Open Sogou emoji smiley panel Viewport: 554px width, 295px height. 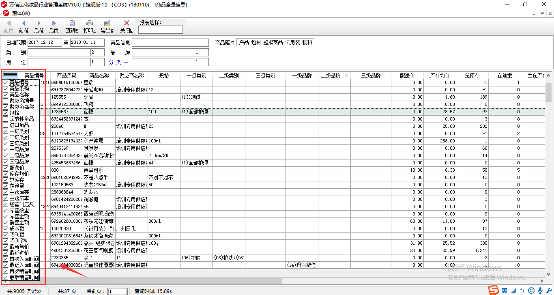pos(531,291)
